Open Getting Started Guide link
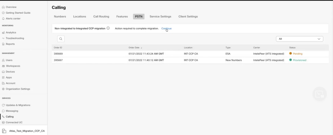 18,13
